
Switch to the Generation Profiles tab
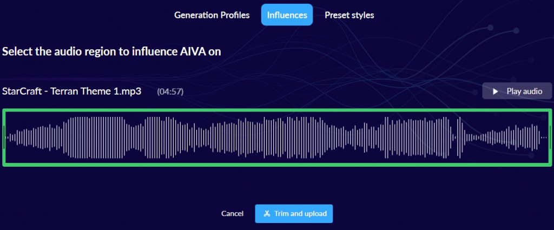212,15
